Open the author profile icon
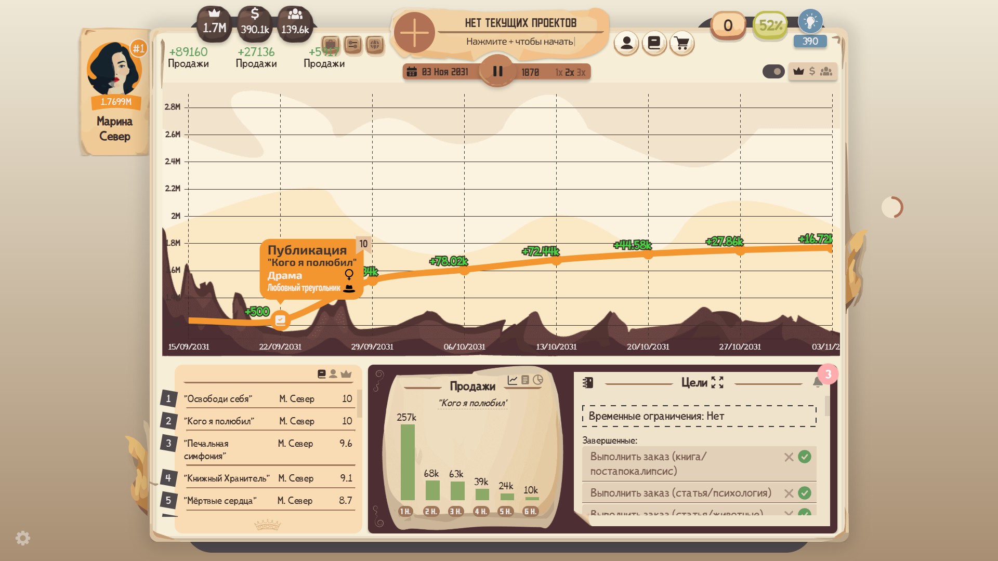The image size is (998, 561). click(626, 43)
